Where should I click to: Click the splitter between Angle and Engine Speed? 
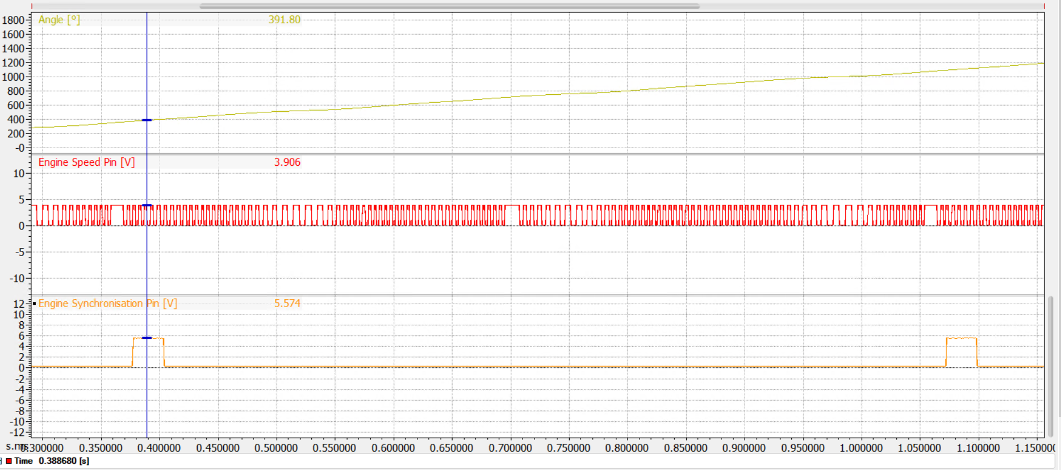pos(537,154)
